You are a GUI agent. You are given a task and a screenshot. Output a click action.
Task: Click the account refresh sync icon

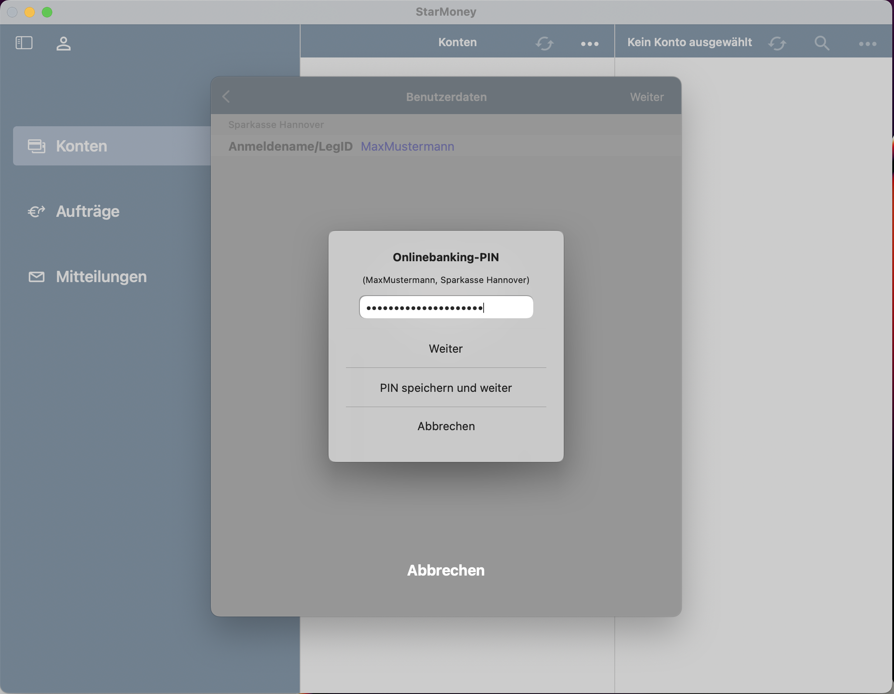777,43
